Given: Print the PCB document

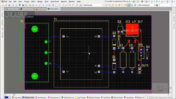Looking at the screenshot, I should pos(13,5).
